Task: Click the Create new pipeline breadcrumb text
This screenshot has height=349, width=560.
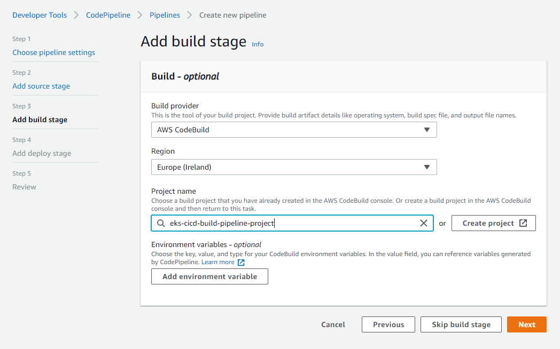Action: (x=233, y=15)
